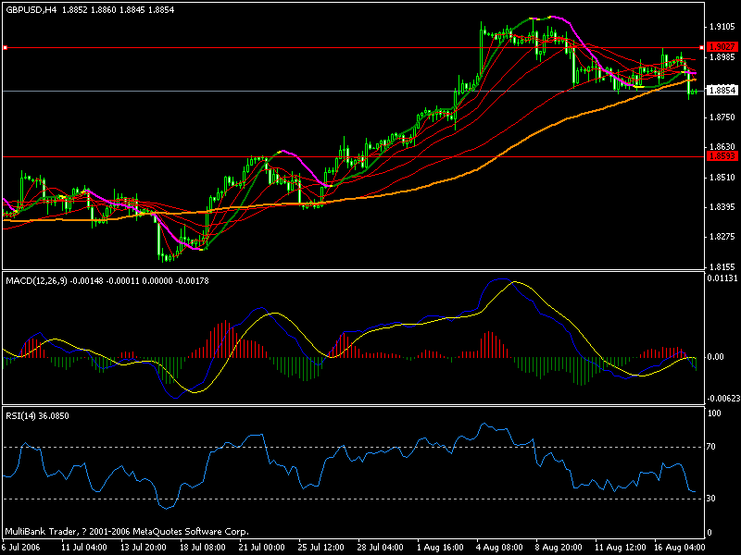Select left handle of the 1.9027 horizontal line
This screenshot has height=555, width=741.
6,48
